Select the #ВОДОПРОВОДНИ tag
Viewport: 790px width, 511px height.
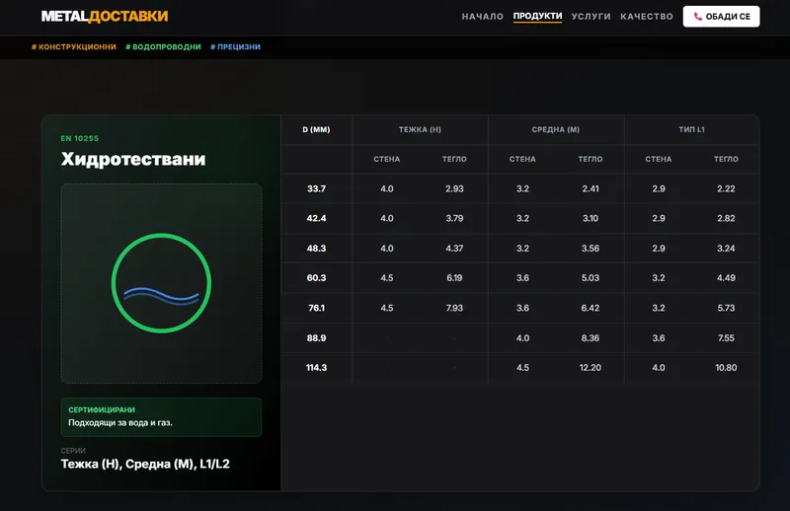click(x=163, y=46)
